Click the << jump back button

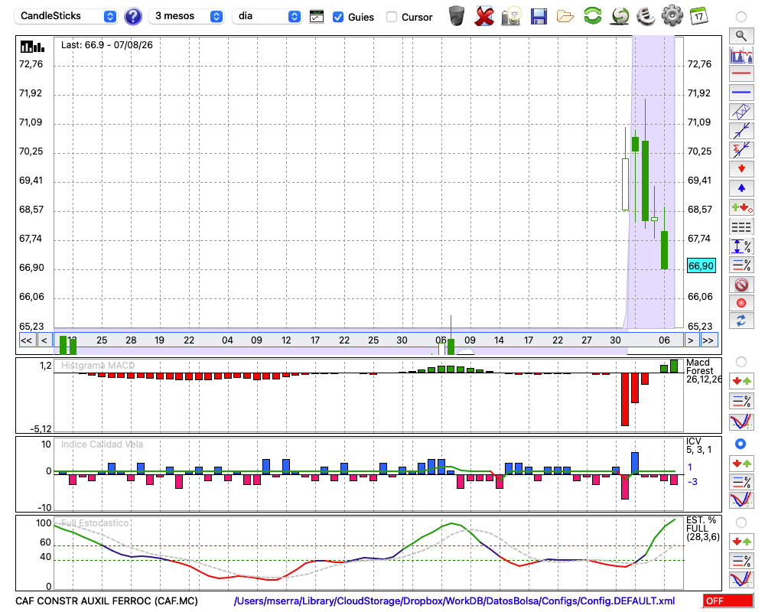click(x=26, y=340)
